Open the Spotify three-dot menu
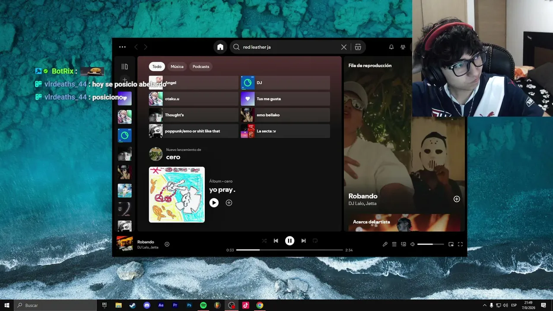 pyautogui.click(x=122, y=47)
